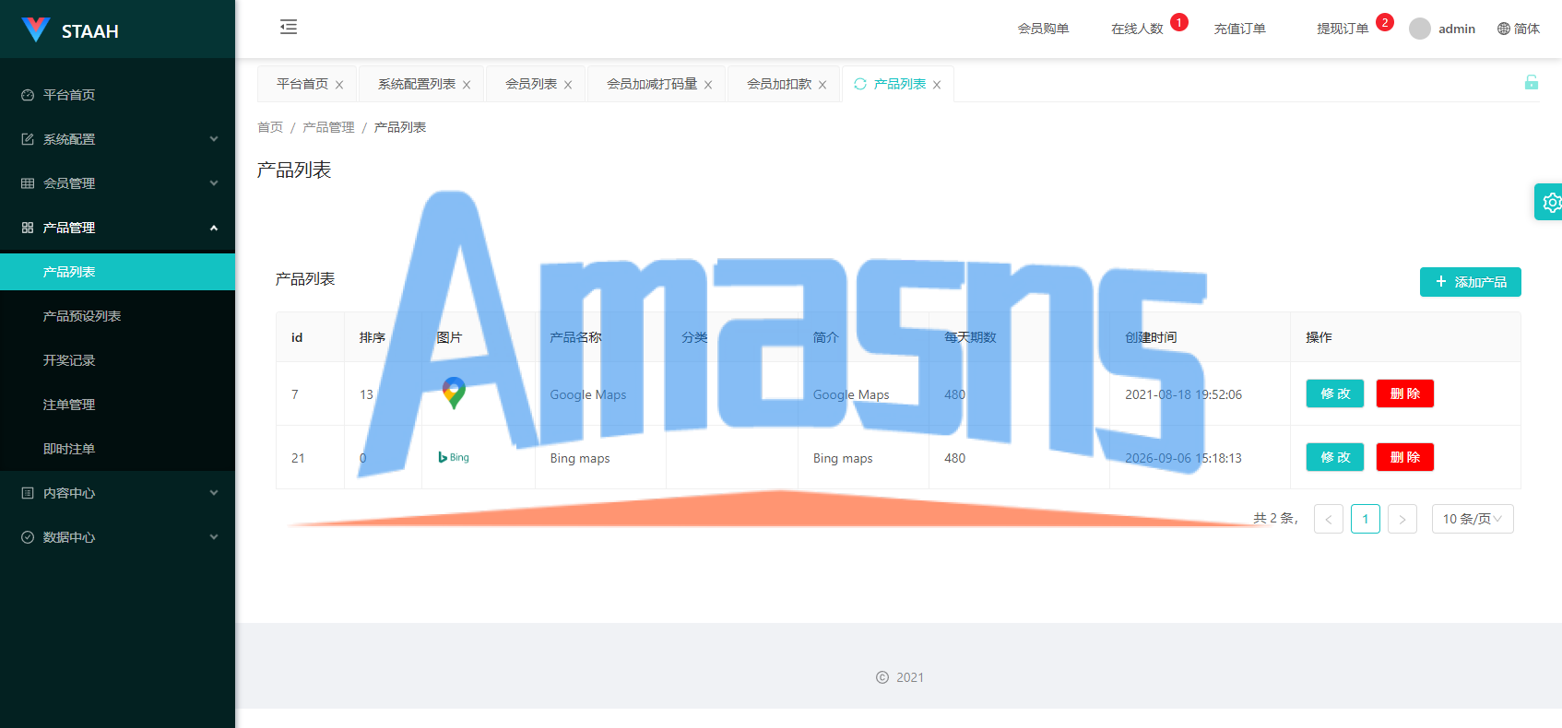The width and height of the screenshot is (1562, 728).
Task: Click the 数据中心 check-circle icon in sidebar
Action: click(x=28, y=537)
